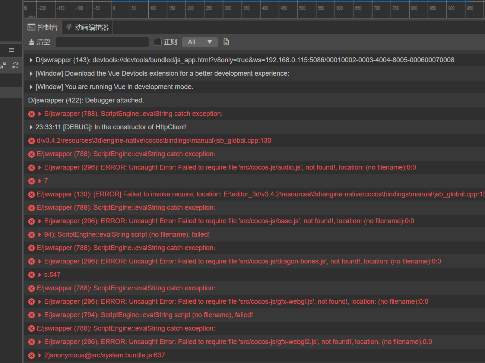
Task: Expand the running Vue in development mode entry
Action: tap(31, 87)
